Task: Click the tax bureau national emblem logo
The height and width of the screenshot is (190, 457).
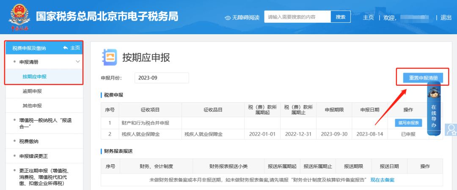Action: pyautogui.click(x=19, y=17)
